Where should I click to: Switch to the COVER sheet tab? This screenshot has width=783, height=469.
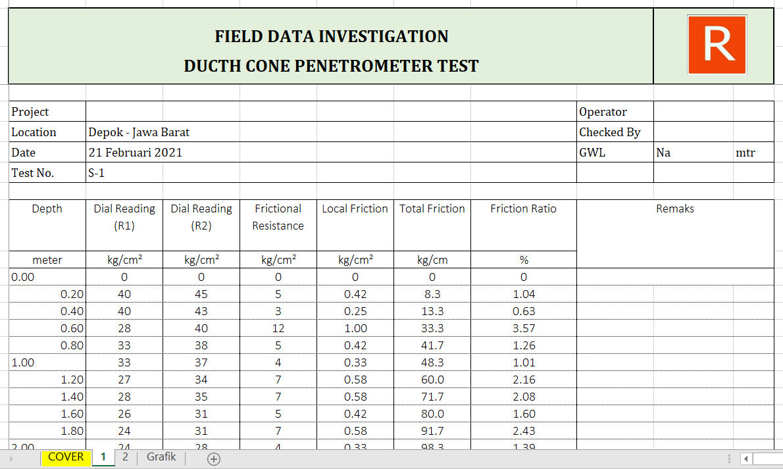(x=65, y=457)
